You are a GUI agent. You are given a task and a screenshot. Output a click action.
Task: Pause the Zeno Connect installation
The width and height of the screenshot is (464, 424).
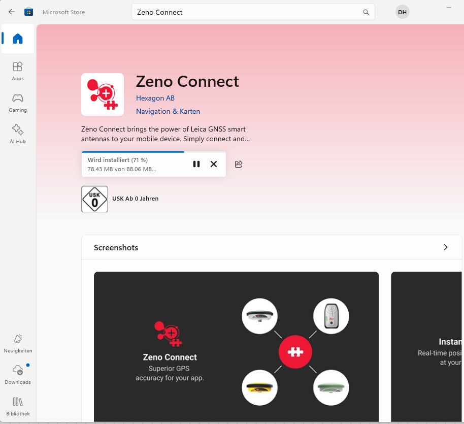pyautogui.click(x=196, y=164)
